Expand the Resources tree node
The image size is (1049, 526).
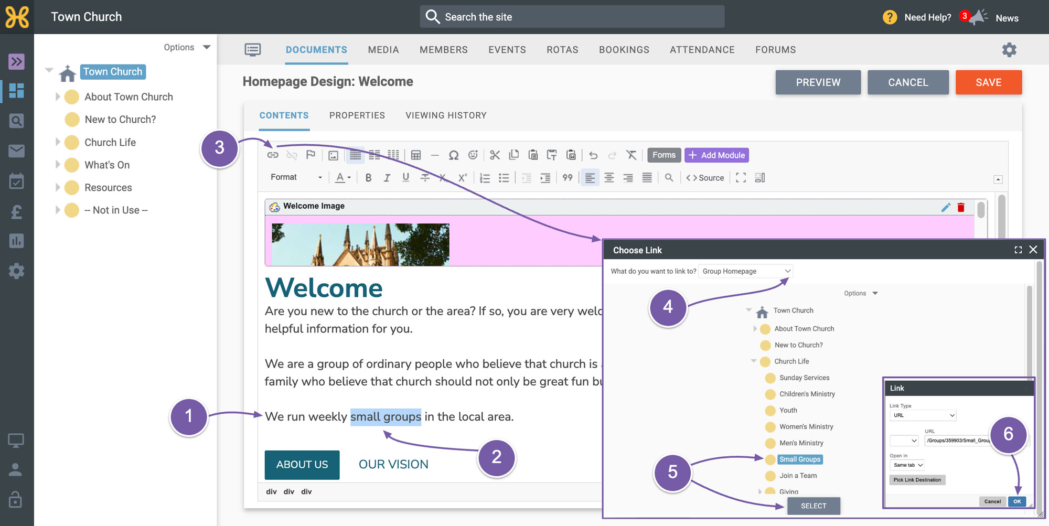58,187
